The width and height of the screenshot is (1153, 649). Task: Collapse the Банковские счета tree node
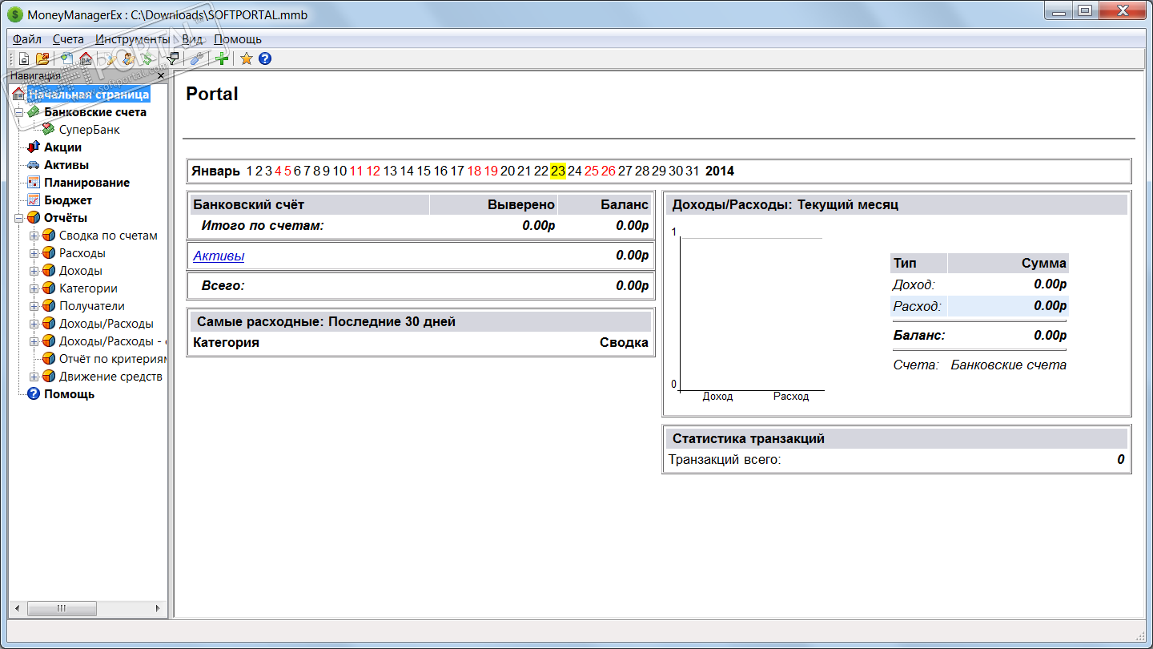pyautogui.click(x=18, y=112)
